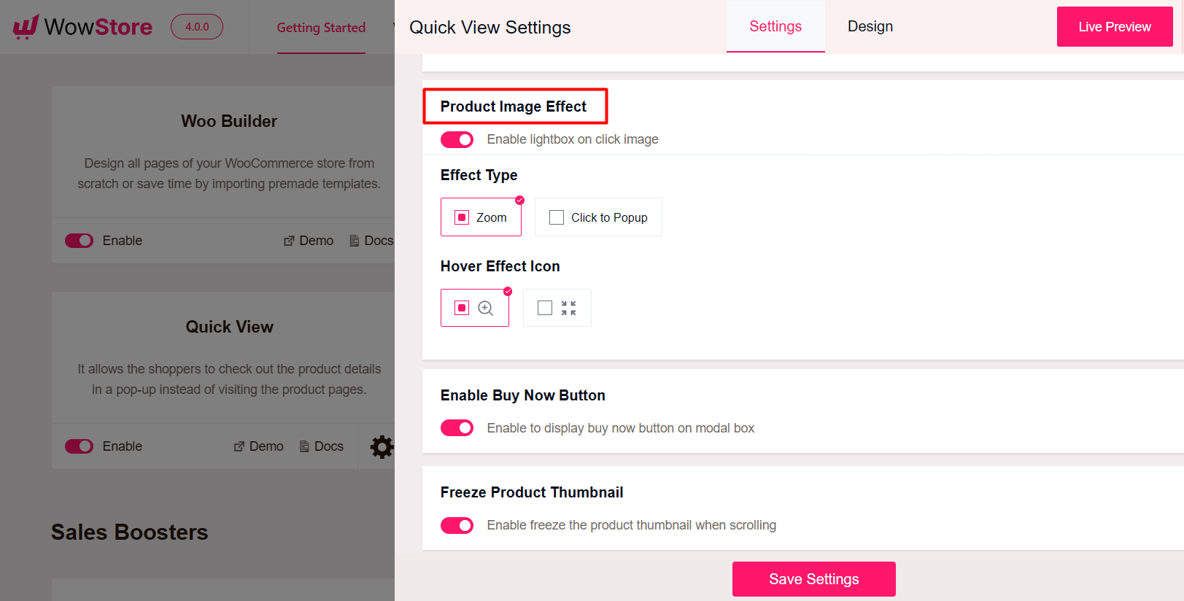The width and height of the screenshot is (1184, 601).
Task: Uncheck the Zoom effect type option
Action: click(481, 217)
